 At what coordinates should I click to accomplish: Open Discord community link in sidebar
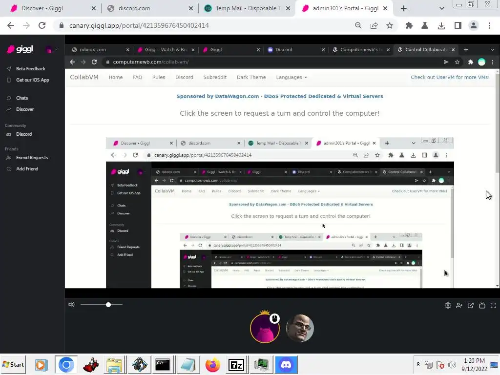[24, 134]
